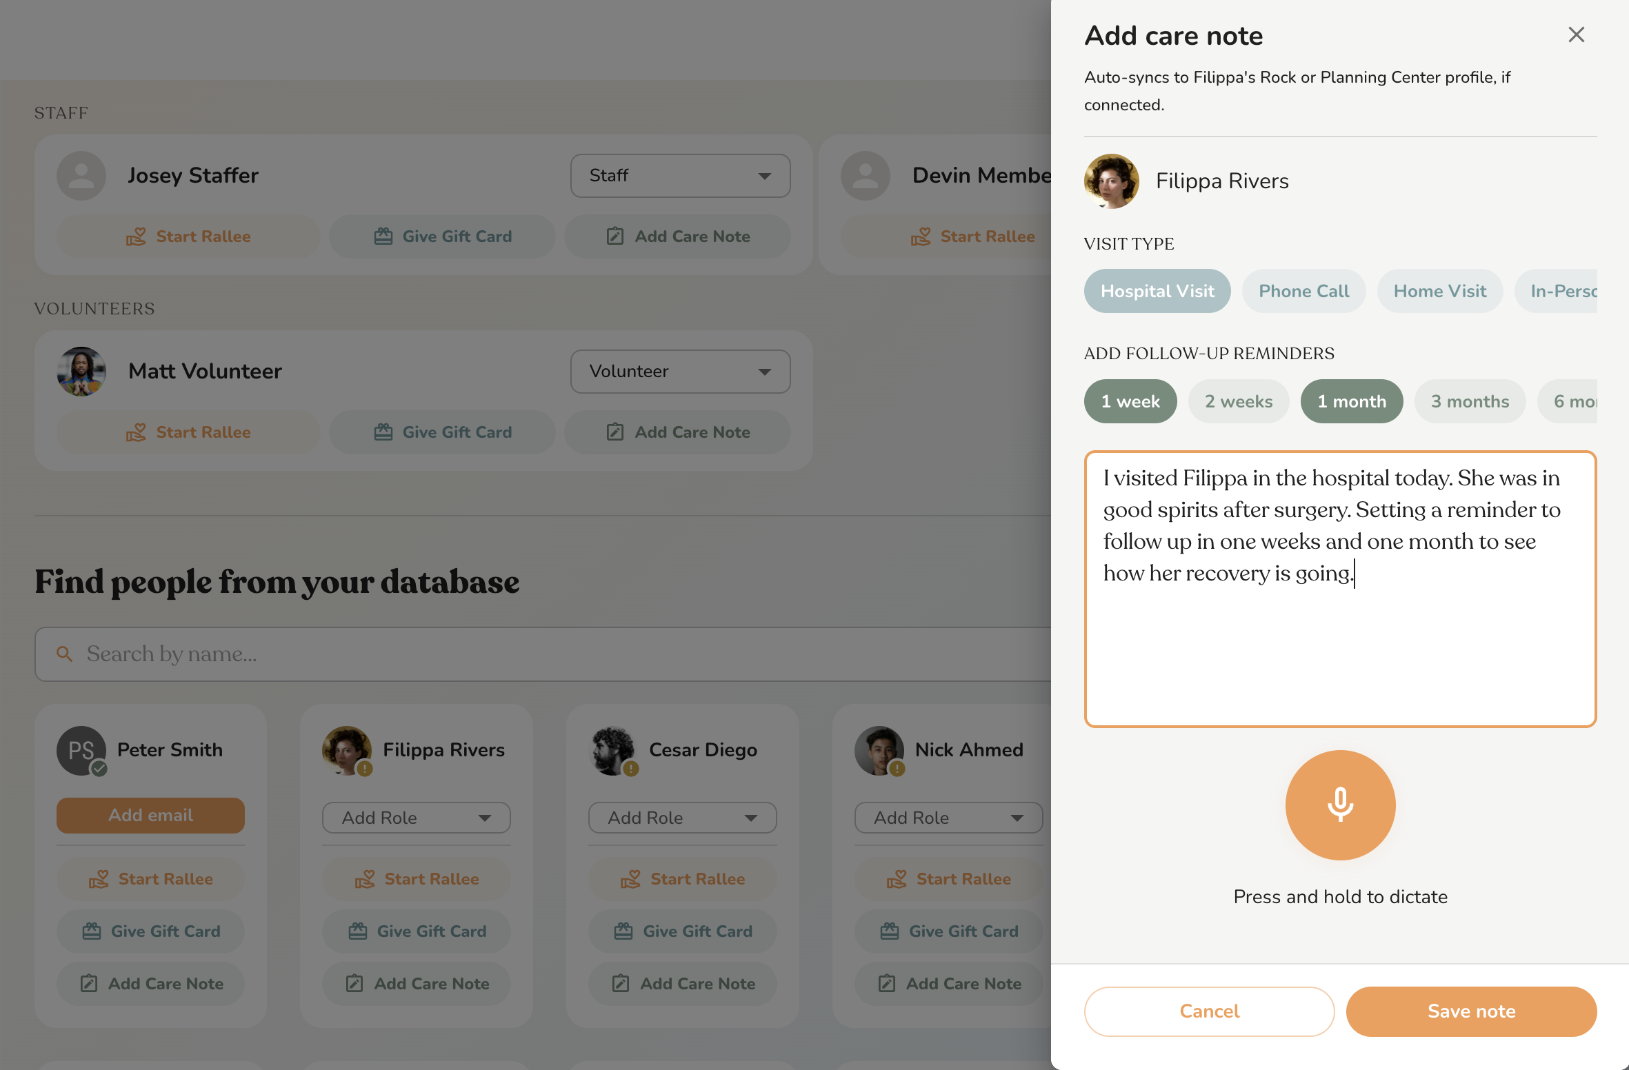Give Gift Card to Josey Staffer
This screenshot has width=1629, height=1070.
coord(442,236)
